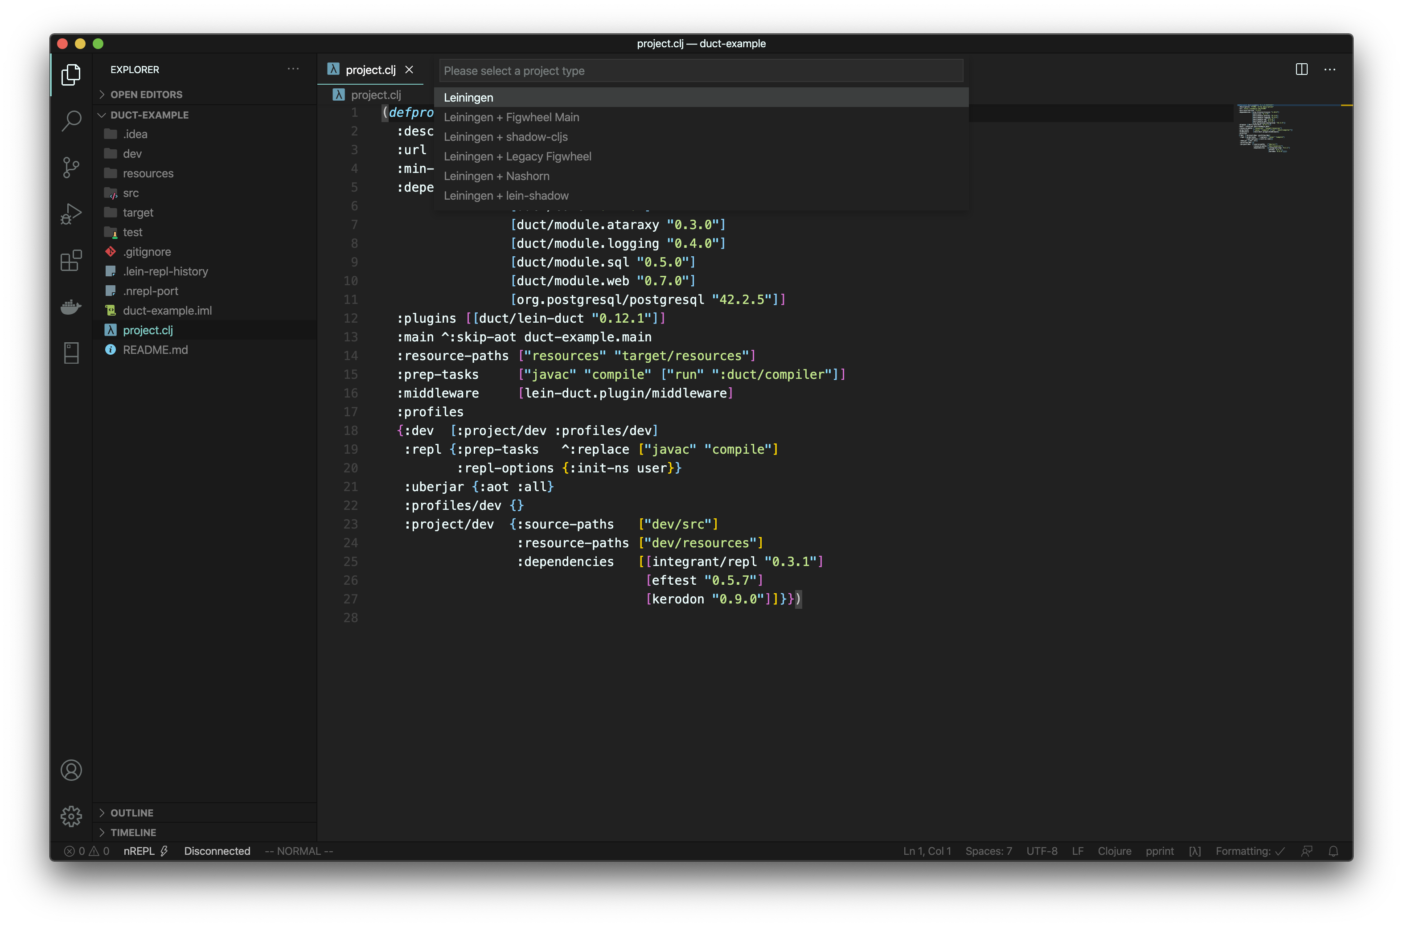This screenshot has width=1403, height=927.
Task: Open the Source Control view
Action: pyautogui.click(x=71, y=167)
